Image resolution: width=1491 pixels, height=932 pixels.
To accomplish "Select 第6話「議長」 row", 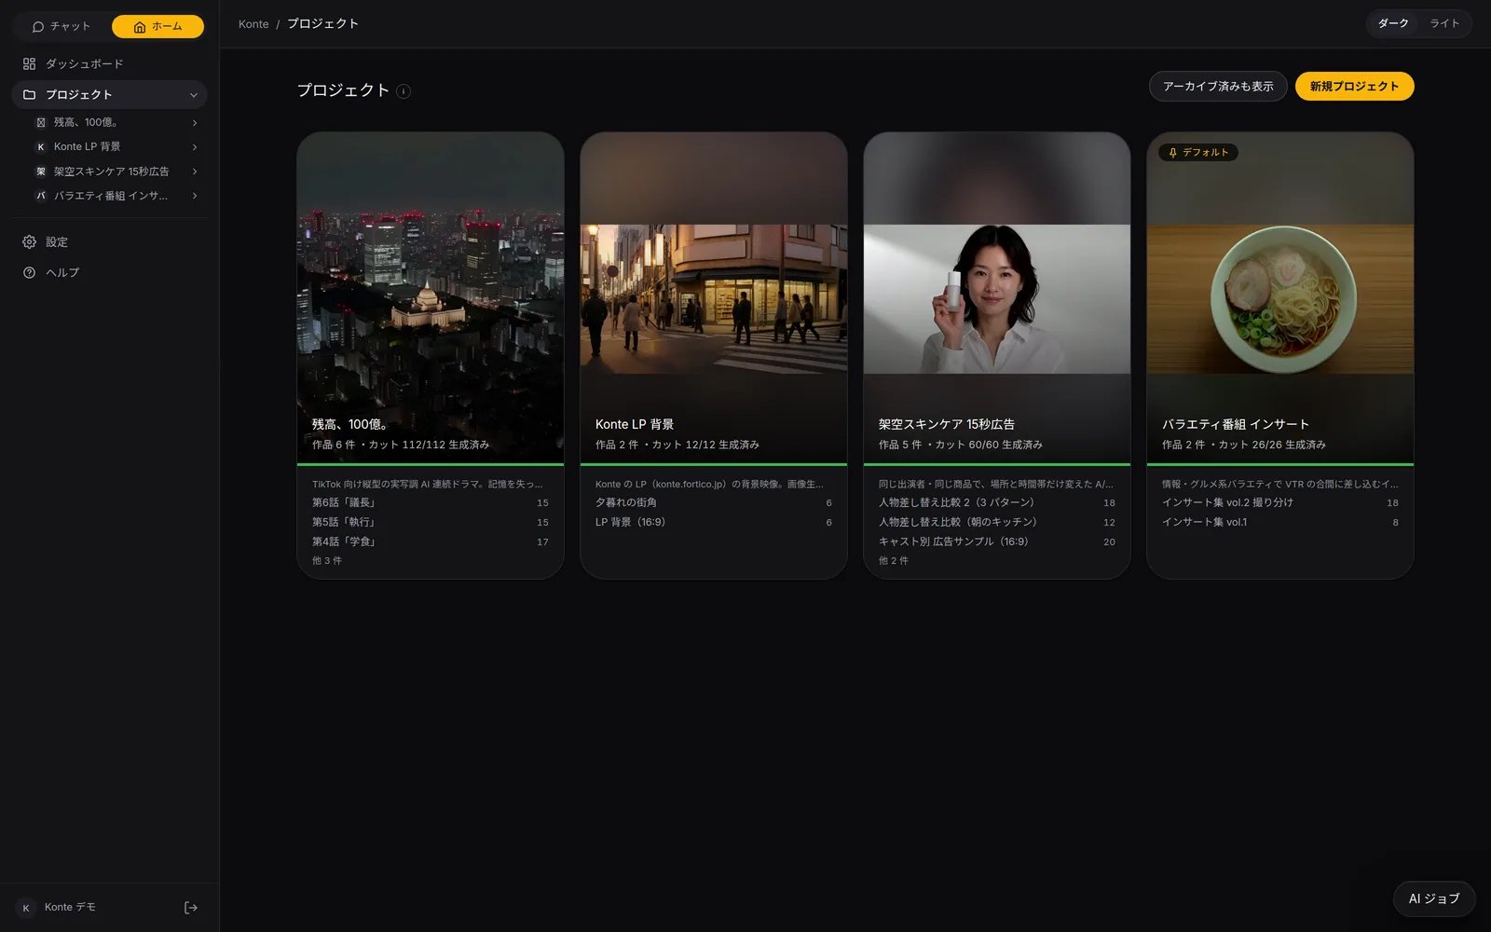I will [x=431, y=502].
